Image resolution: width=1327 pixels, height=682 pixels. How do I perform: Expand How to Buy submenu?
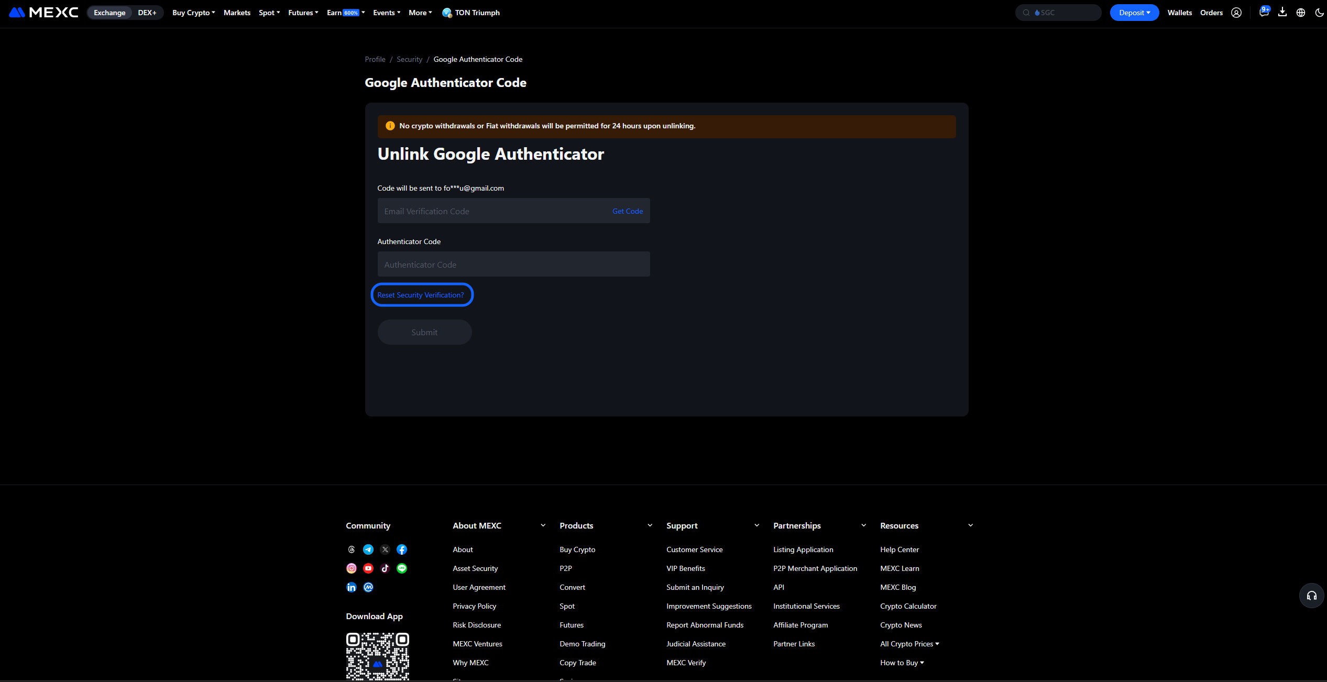(x=902, y=663)
